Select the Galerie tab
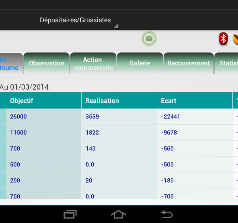 (x=140, y=63)
